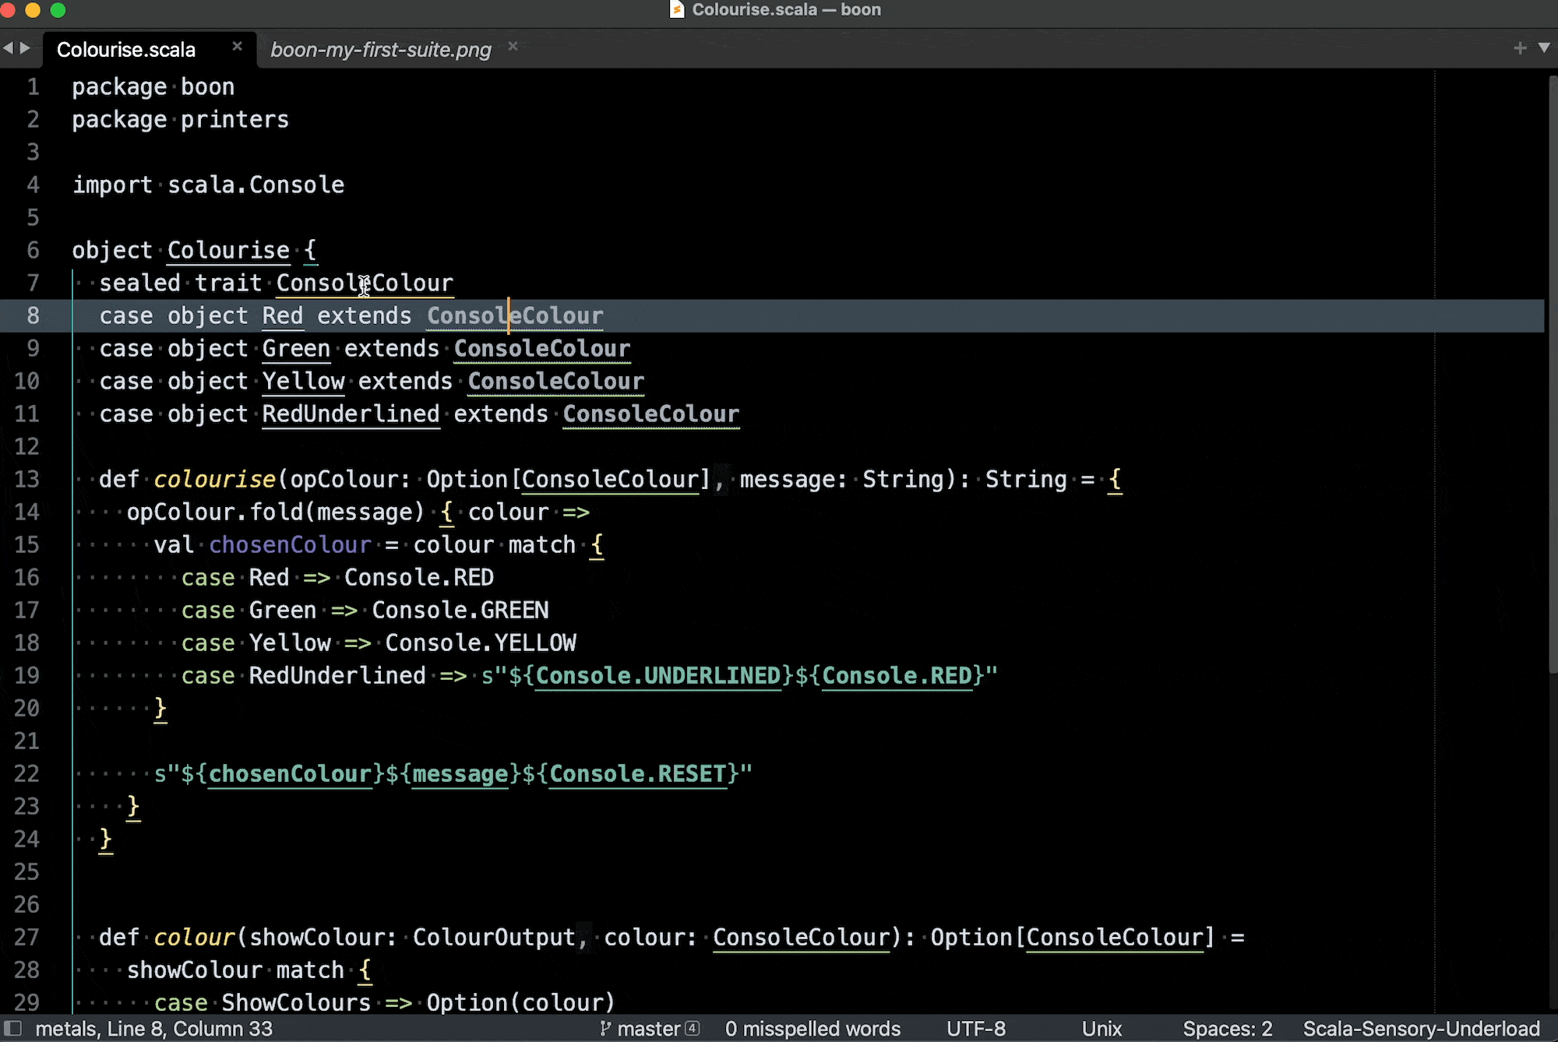Open the tab list dropdown arrow
This screenshot has height=1042, width=1558.
click(1544, 48)
